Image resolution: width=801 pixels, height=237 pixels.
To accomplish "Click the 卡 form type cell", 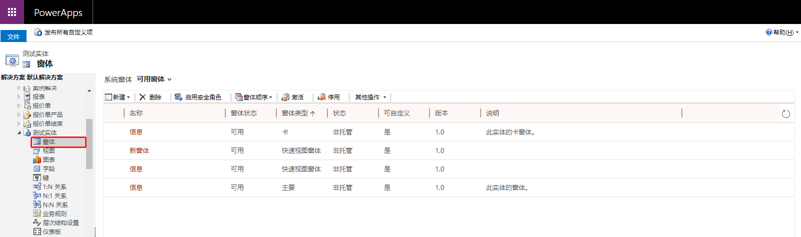I will pyautogui.click(x=285, y=132).
